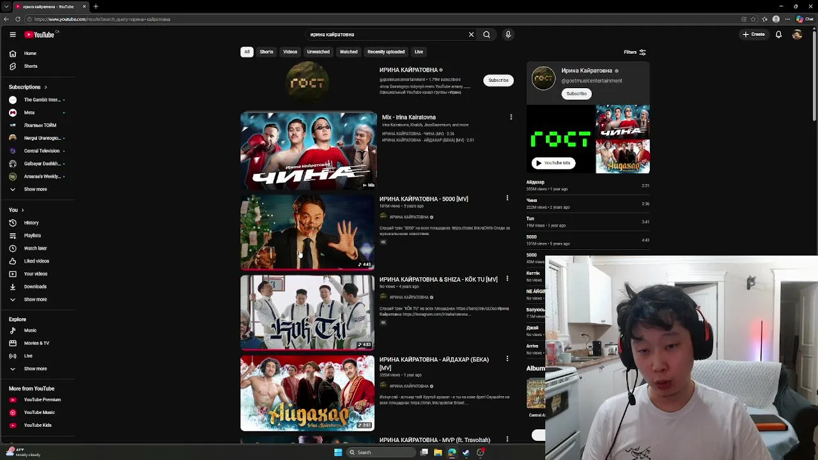Image resolution: width=818 pixels, height=460 pixels.
Task: Open YouTube Kids link
Action: [x=38, y=425]
